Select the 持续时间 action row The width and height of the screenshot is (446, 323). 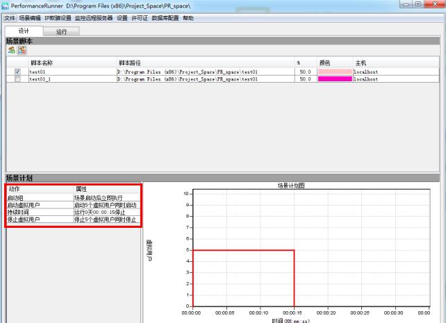coord(74,212)
